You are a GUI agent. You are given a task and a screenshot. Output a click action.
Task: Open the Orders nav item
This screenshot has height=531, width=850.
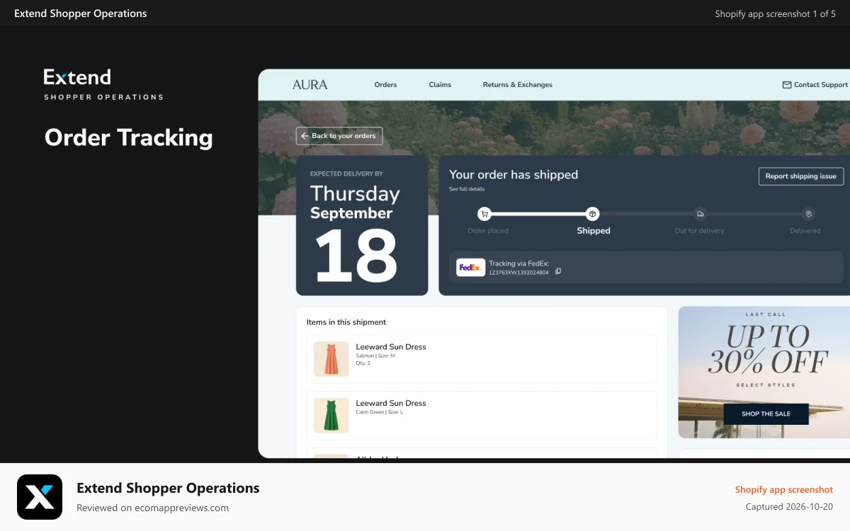(385, 84)
